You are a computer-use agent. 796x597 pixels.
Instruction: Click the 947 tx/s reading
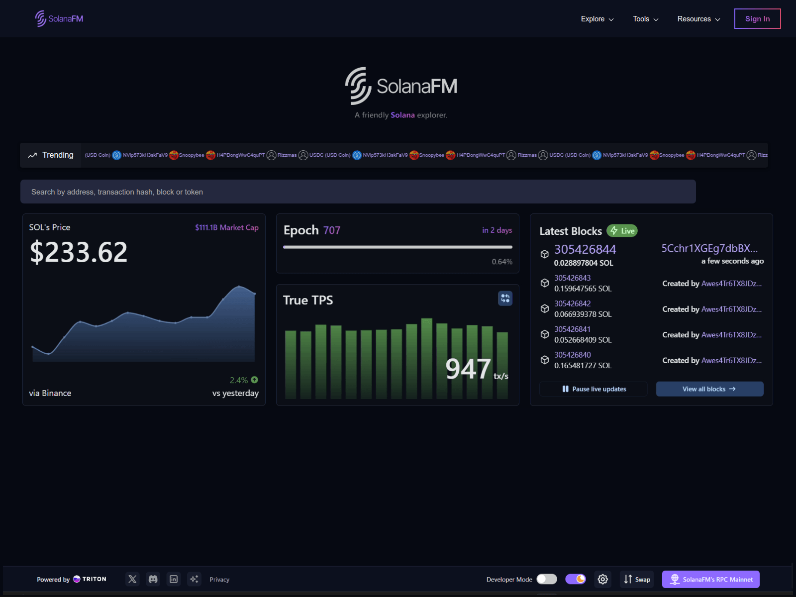pos(477,369)
